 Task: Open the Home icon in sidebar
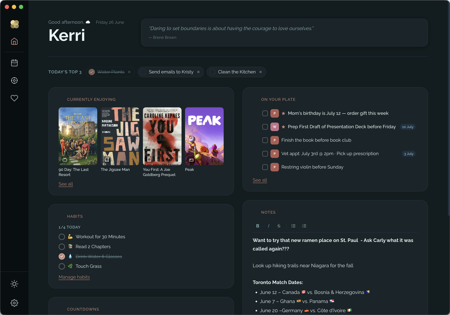tap(14, 41)
